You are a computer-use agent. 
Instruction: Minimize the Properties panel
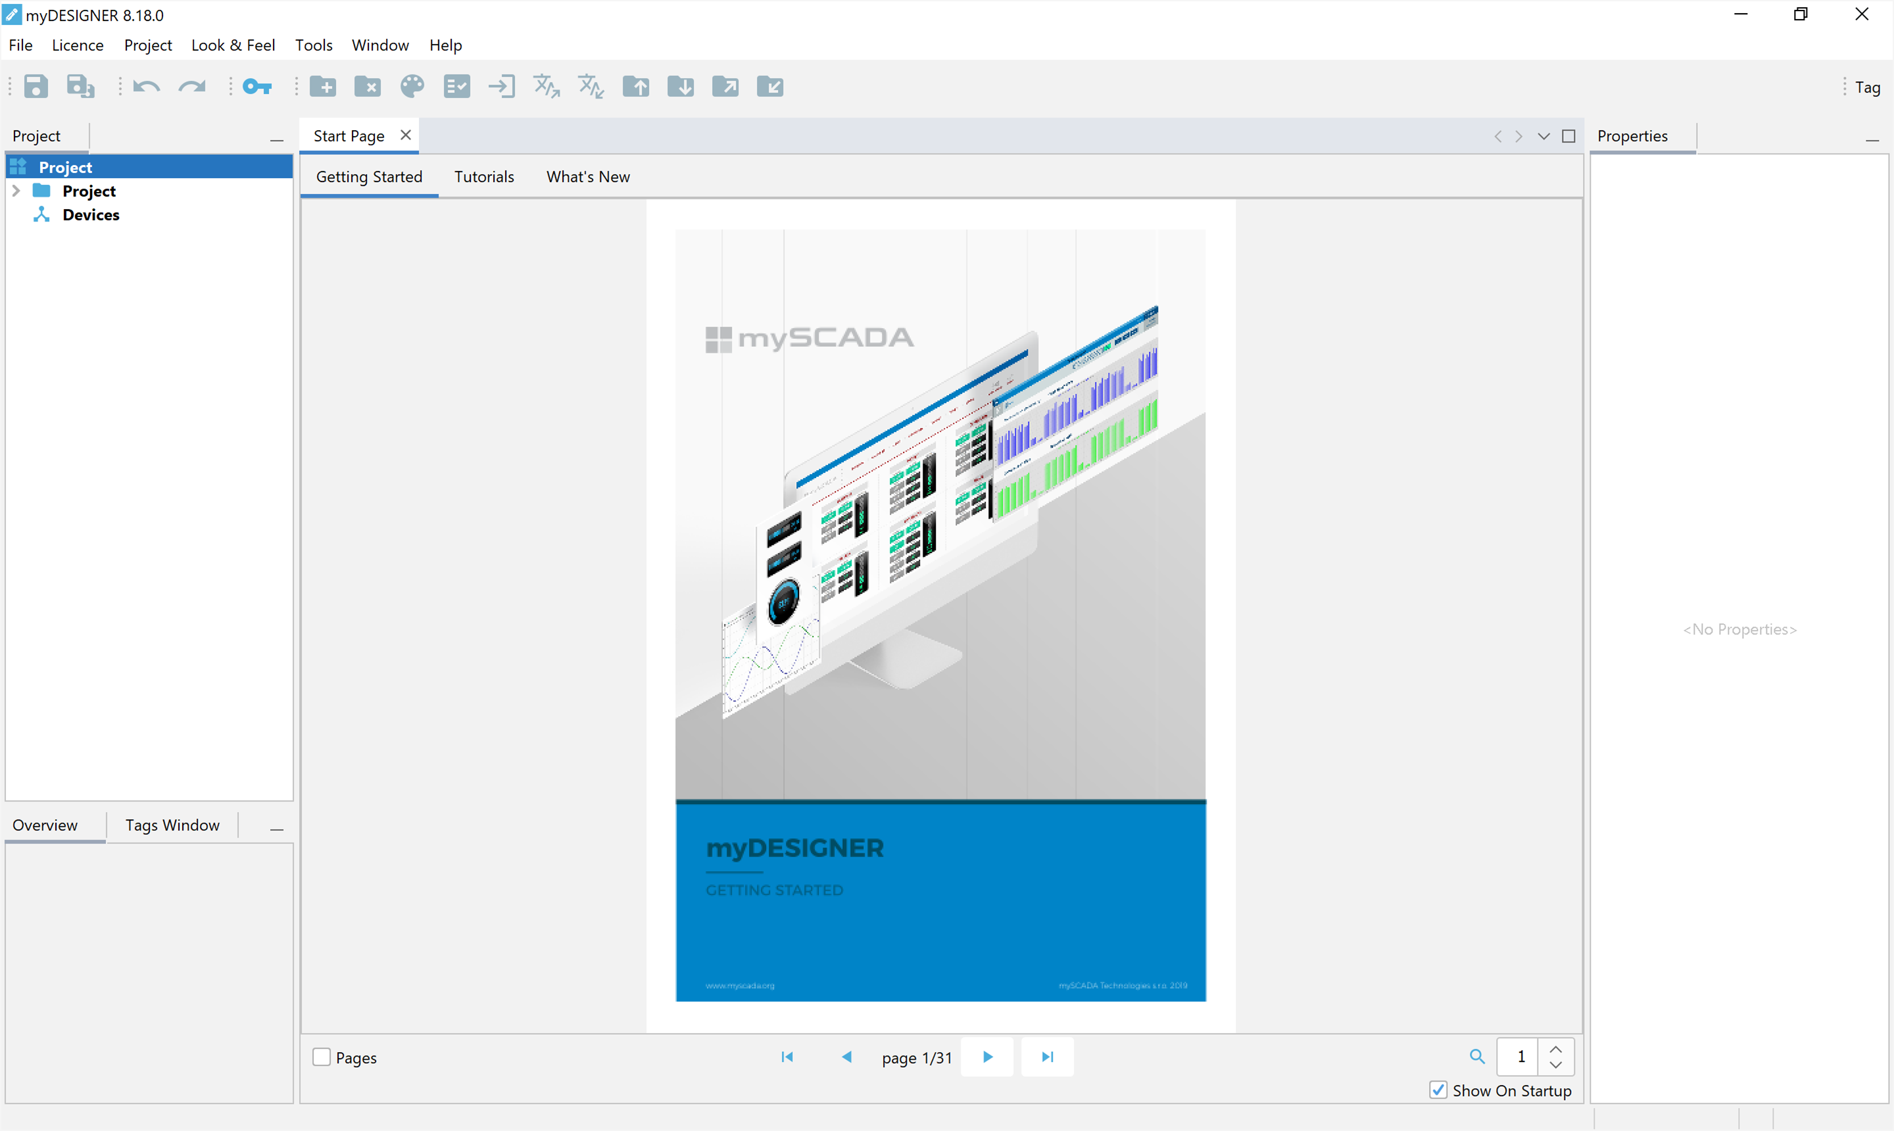(x=1873, y=140)
